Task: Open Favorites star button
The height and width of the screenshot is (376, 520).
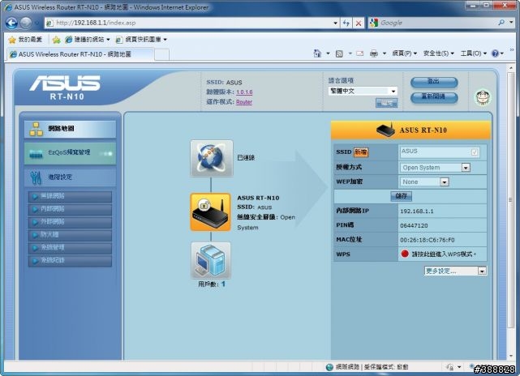Action: click(26, 40)
